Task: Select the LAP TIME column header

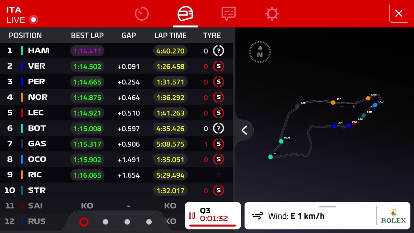Action: pyautogui.click(x=170, y=36)
